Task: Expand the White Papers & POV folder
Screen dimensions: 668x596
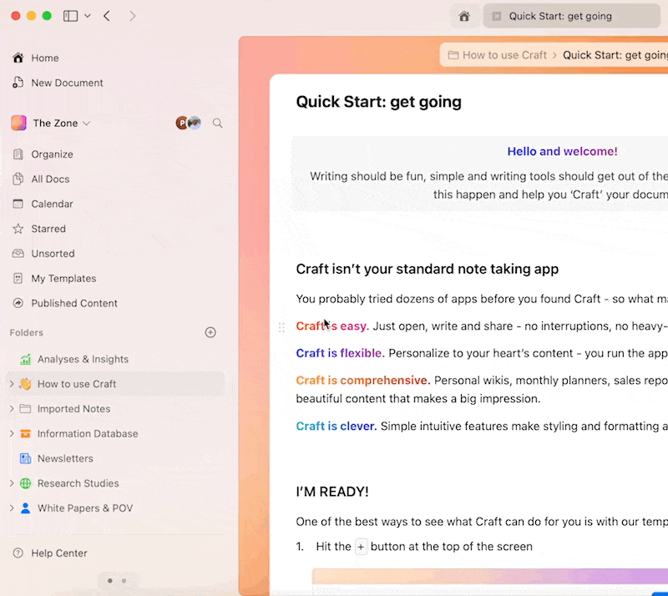Action: [12, 508]
